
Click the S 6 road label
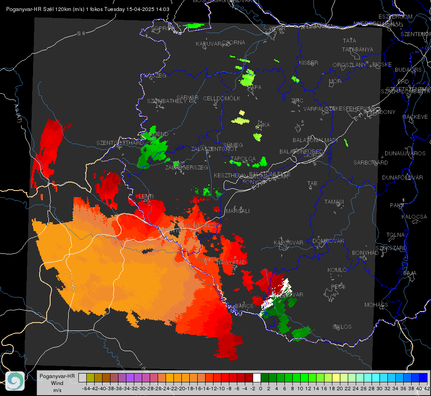tap(81, 33)
